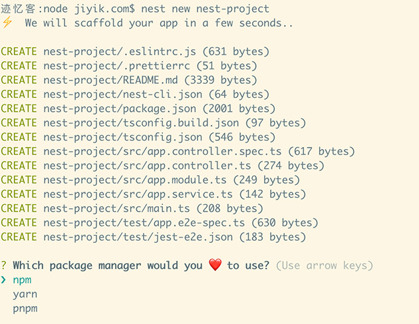
Task: Click the app.controller.spec.ts file path
Action: click(x=163, y=151)
